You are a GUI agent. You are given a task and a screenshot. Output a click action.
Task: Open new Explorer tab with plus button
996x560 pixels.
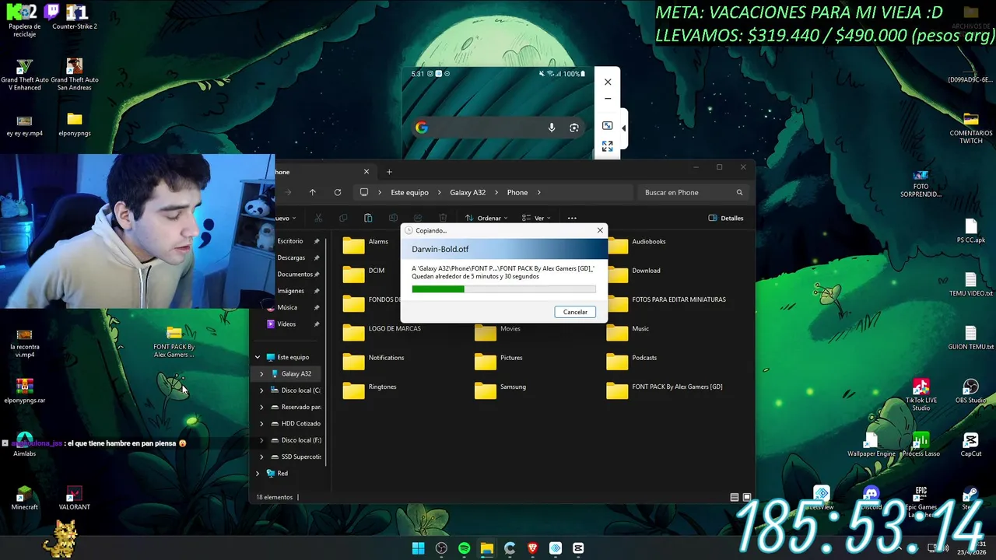point(389,172)
